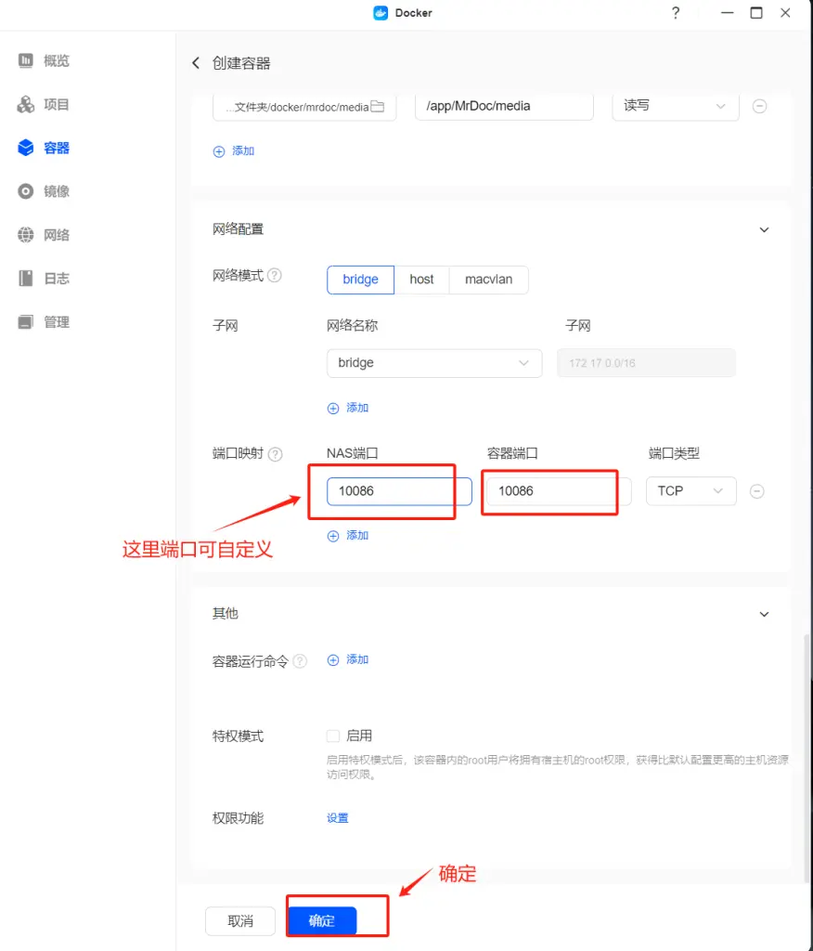The width and height of the screenshot is (813, 951).
Task: Open the 概览 overview icon in sidebar
Action: [25, 60]
